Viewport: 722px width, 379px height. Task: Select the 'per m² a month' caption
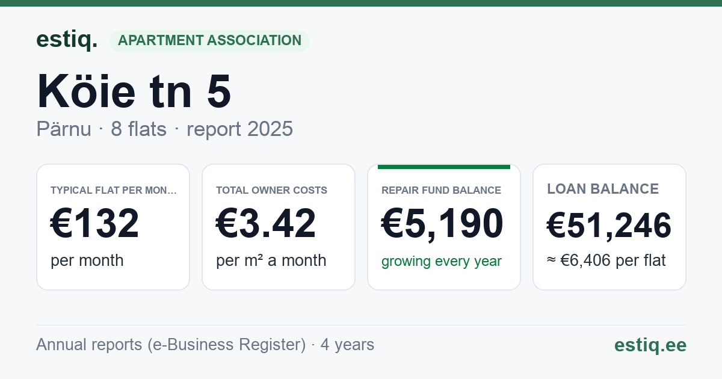pos(271,260)
